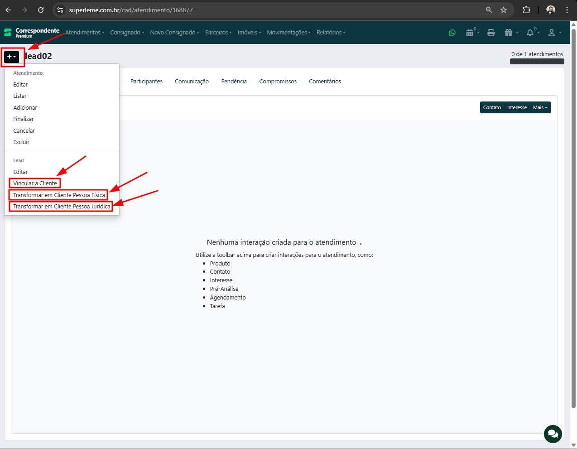Bookmark page with the star icon
Image resolution: width=577 pixels, height=449 pixels.
point(504,10)
